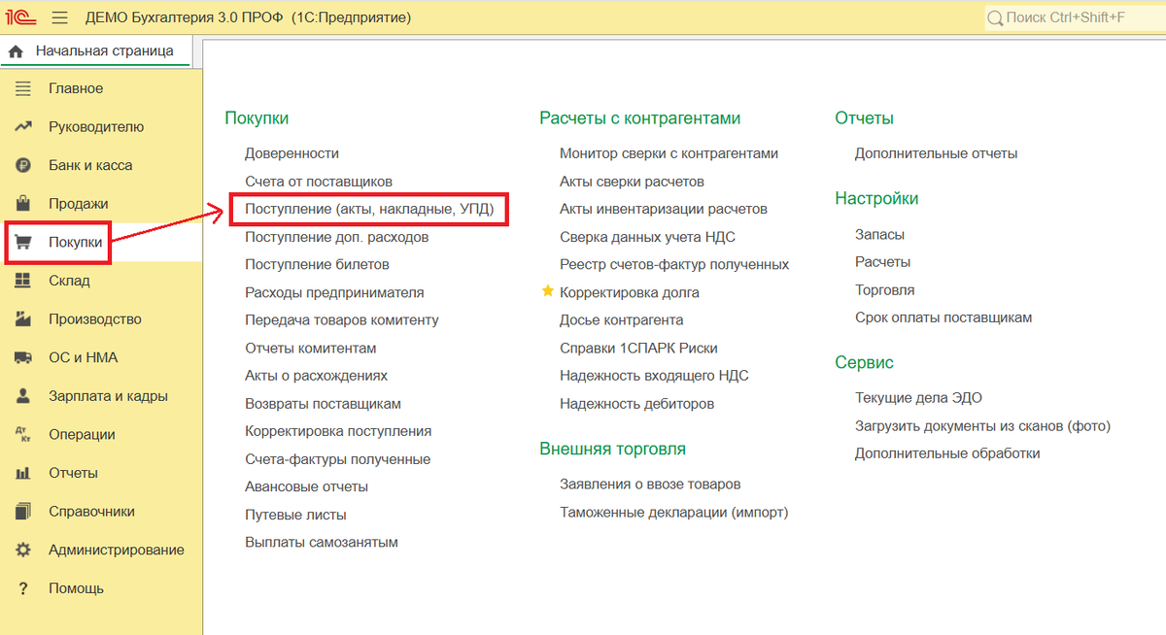1166x635 pixels.
Task: Click the Отчеты bar chart icon
Action: [x=23, y=473]
